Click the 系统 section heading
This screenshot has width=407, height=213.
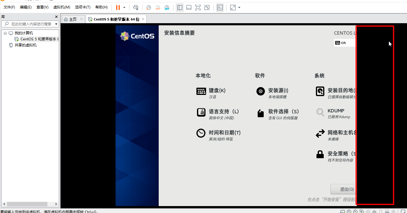tap(320, 76)
